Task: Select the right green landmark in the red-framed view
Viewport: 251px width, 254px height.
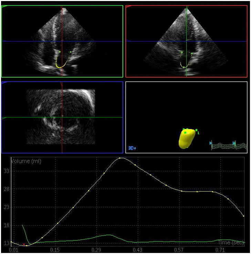Action: tap(192, 54)
